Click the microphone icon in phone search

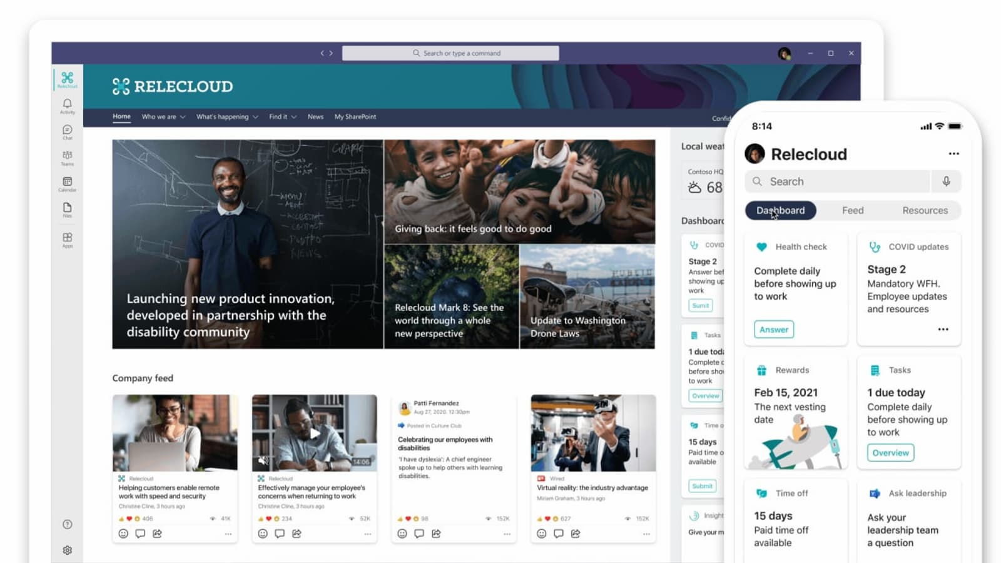(x=946, y=181)
